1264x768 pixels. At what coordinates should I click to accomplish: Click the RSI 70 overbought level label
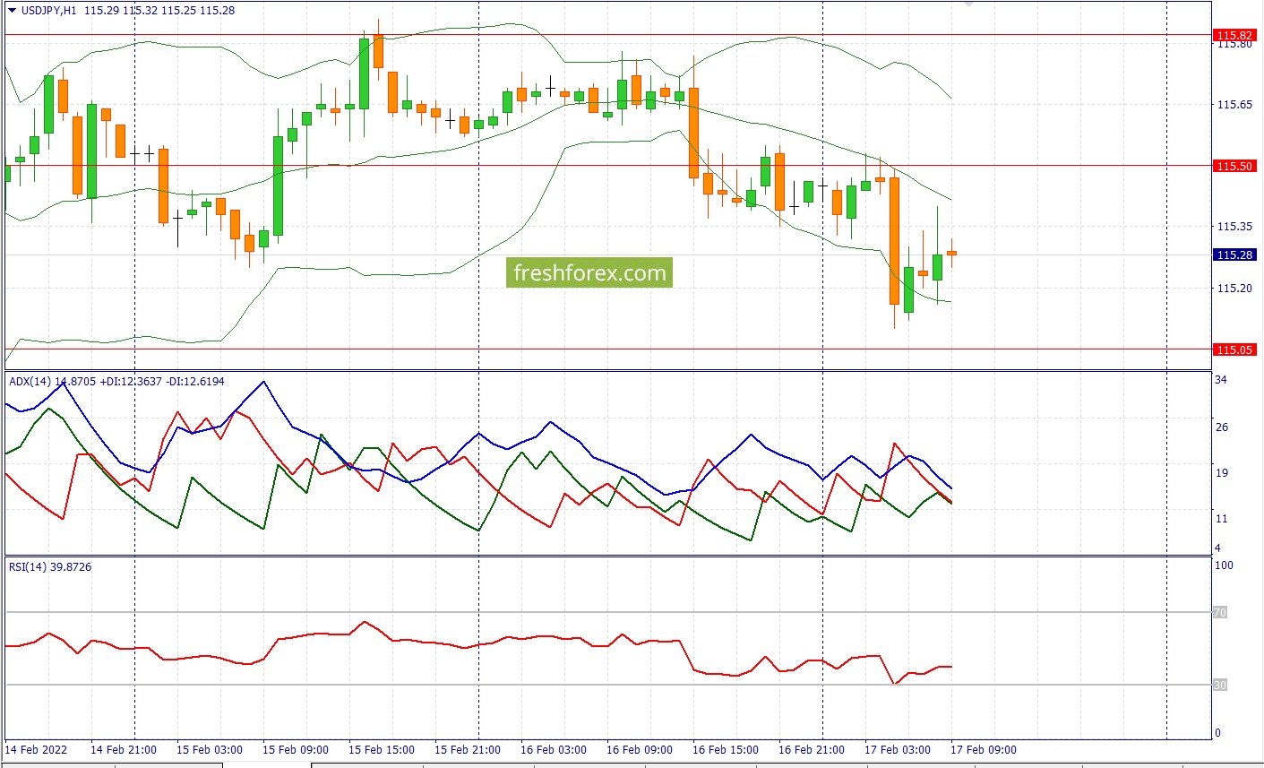pyautogui.click(x=1220, y=613)
